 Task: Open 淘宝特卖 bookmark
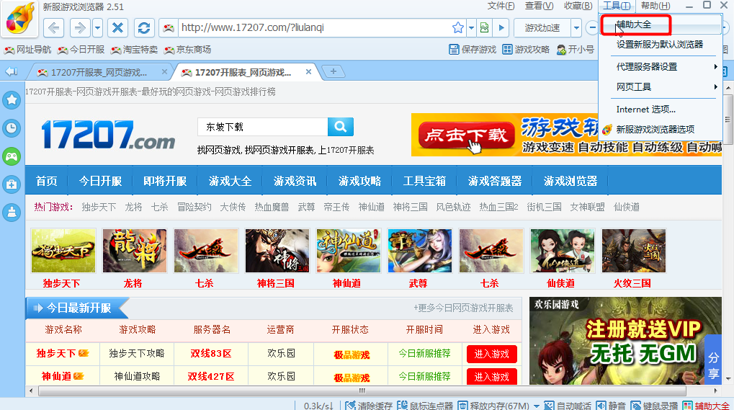coord(135,50)
